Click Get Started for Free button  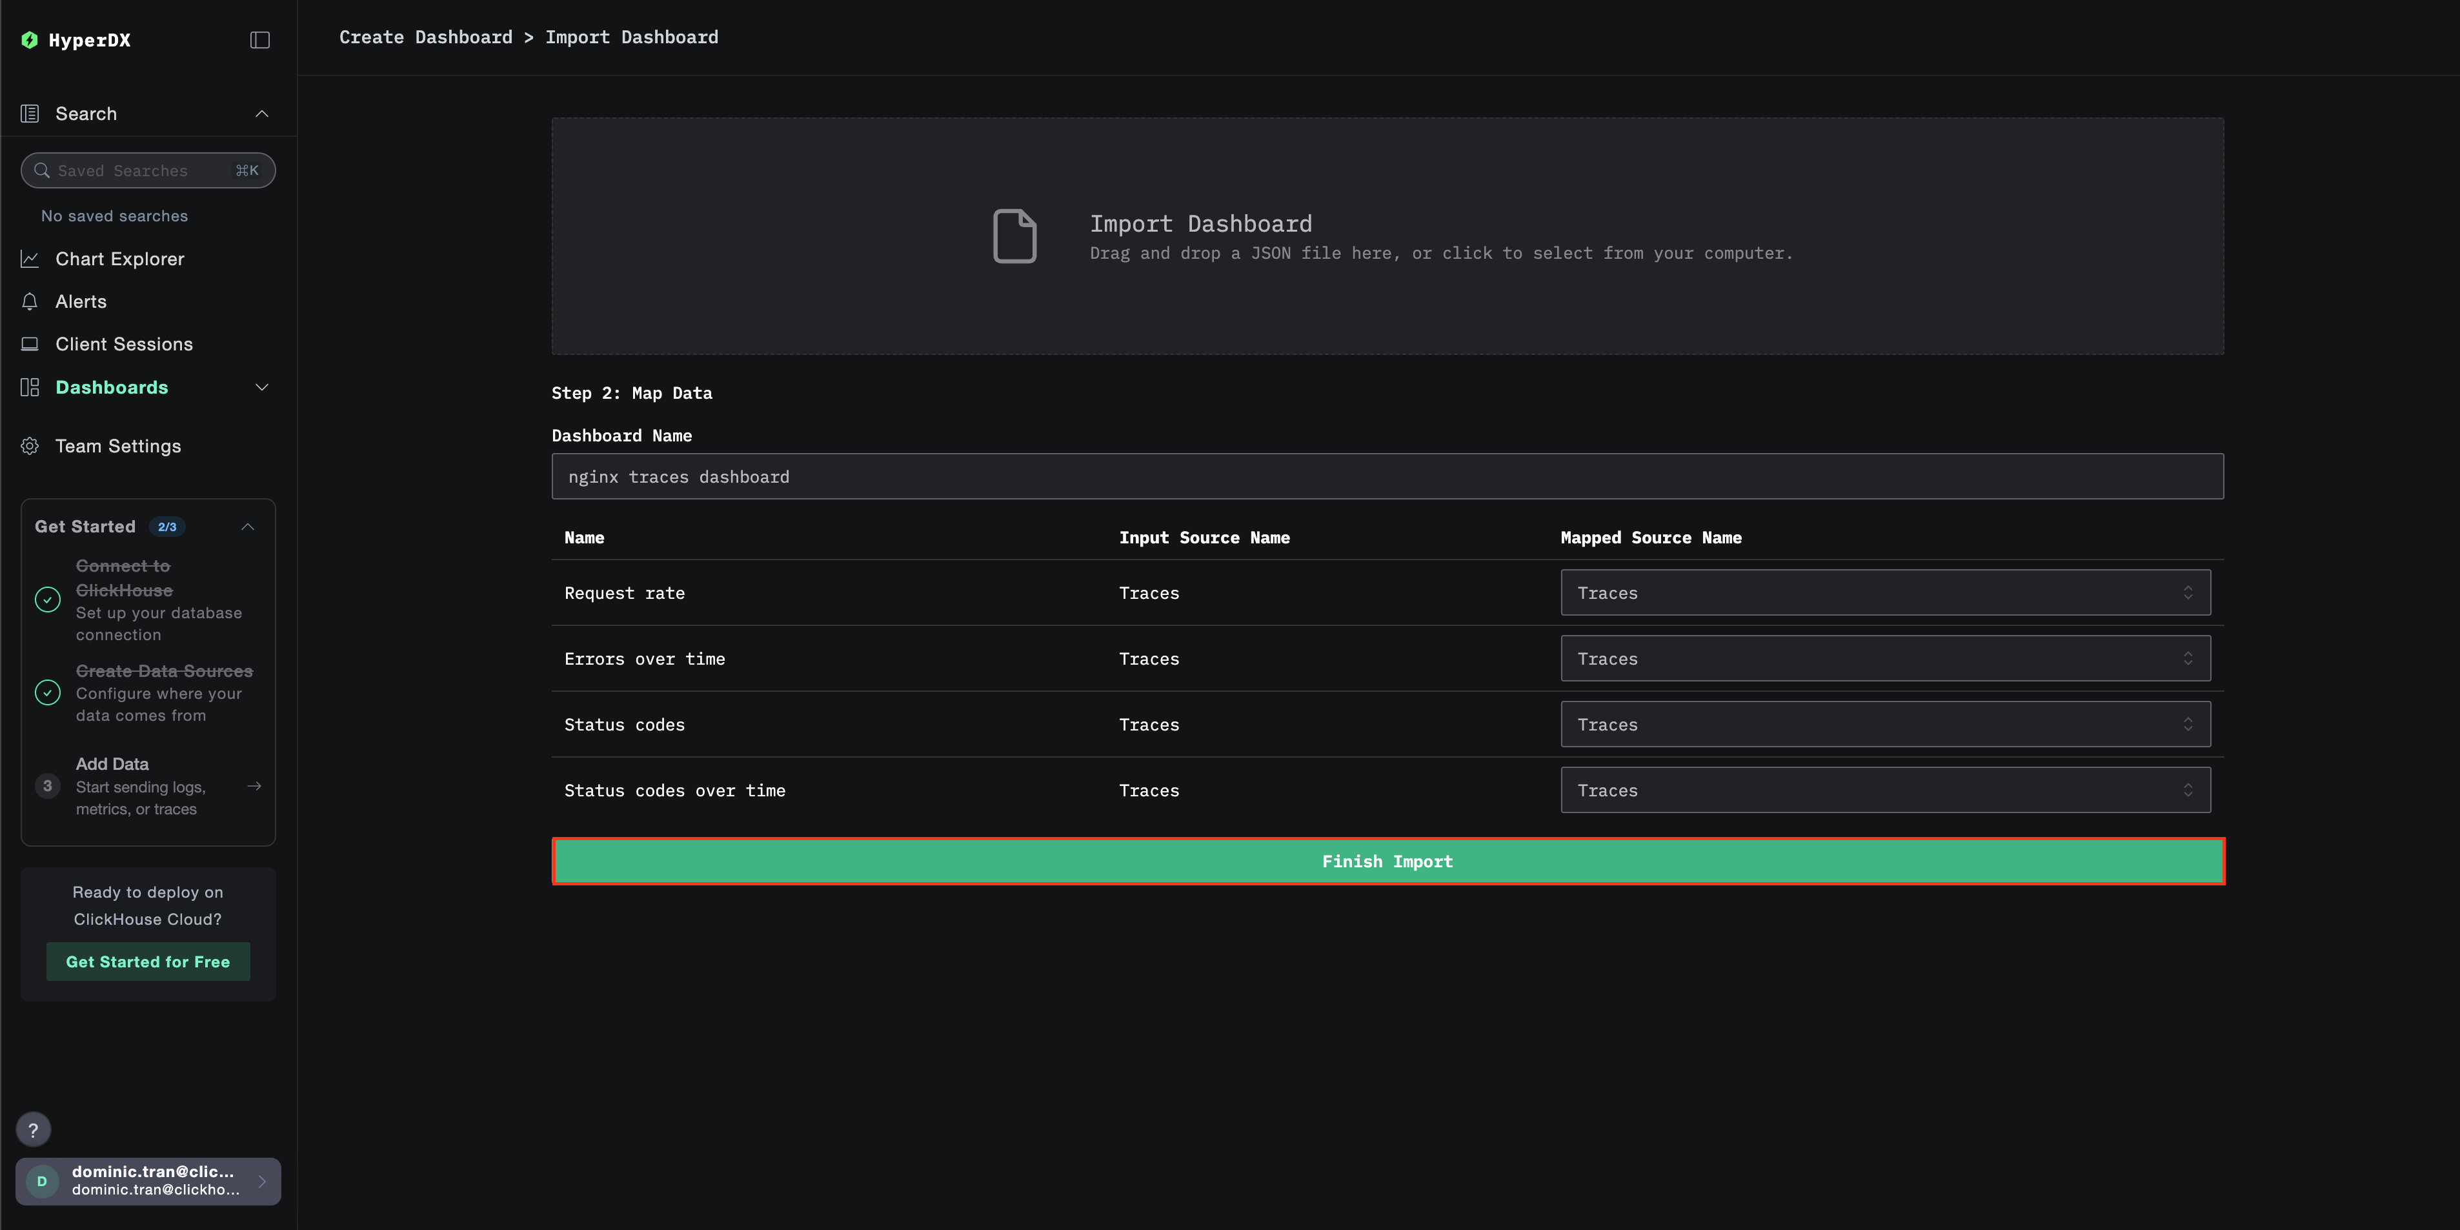(x=148, y=962)
